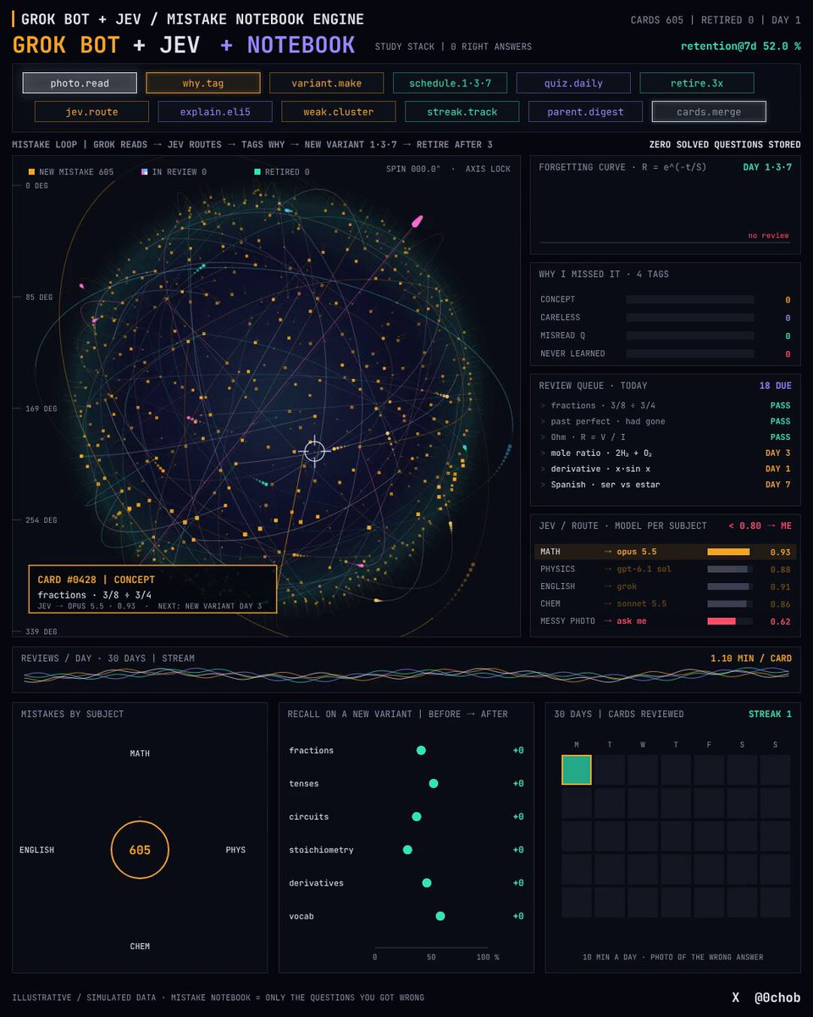Open the Card #0428 Concept tooltip
This screenshot has height=1017, width=813.
tap(152, 589)
